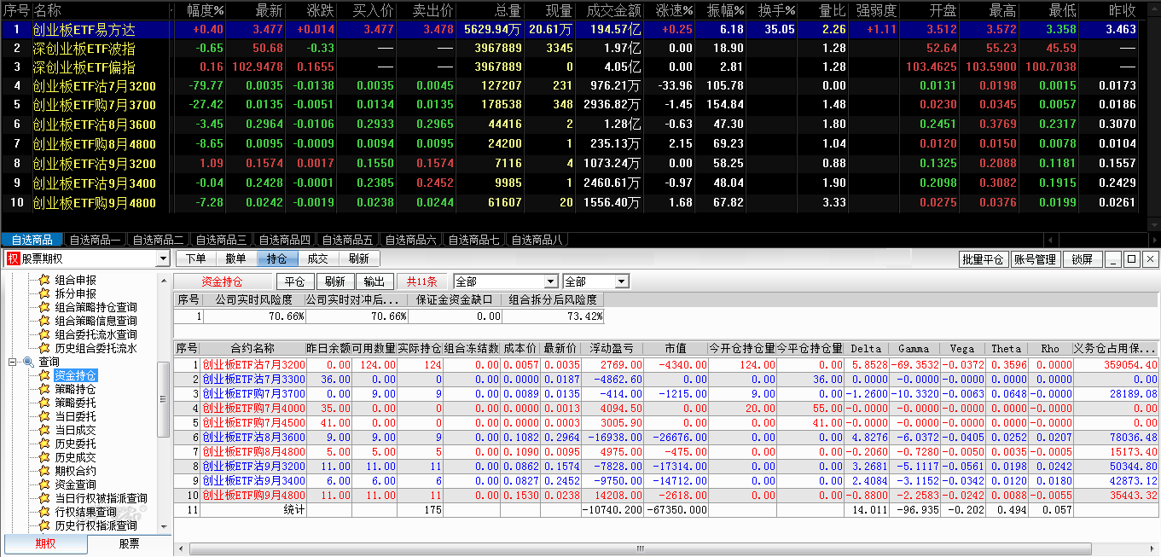This screenshot has width=1161, height=557.
Task: Click the red 权 icon in 股票期权 box
Action: 13,258
